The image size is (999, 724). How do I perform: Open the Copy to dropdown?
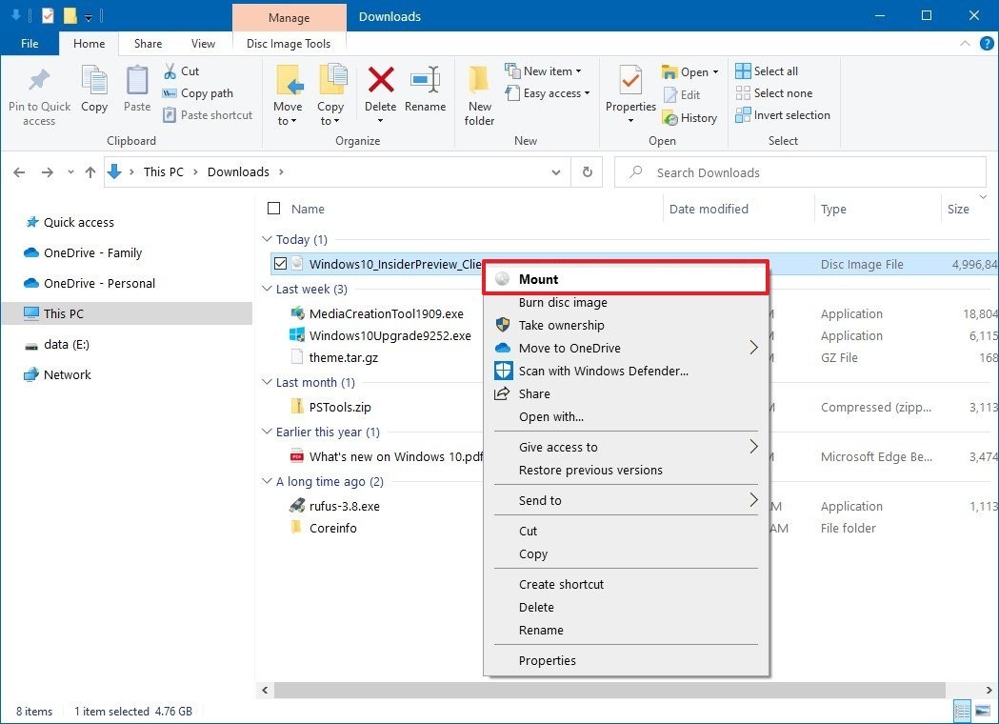pyautogui.click(x=330, y=120)
